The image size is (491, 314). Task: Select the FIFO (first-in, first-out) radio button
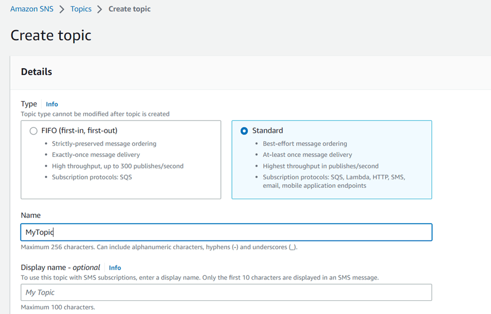click(33, 131)
